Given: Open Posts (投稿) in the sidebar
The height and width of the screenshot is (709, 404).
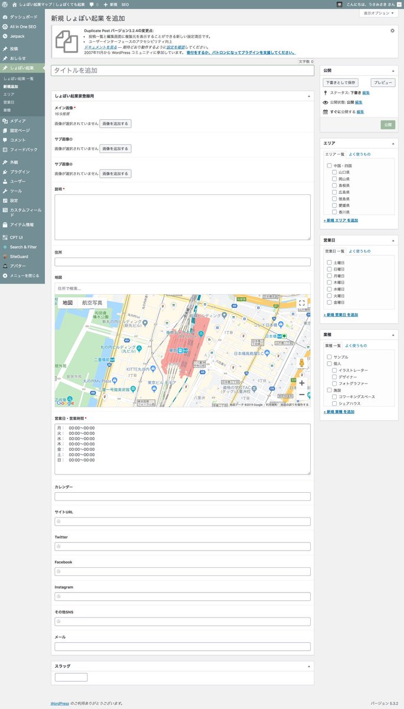Looking at the screenshot, I should 22,48.
